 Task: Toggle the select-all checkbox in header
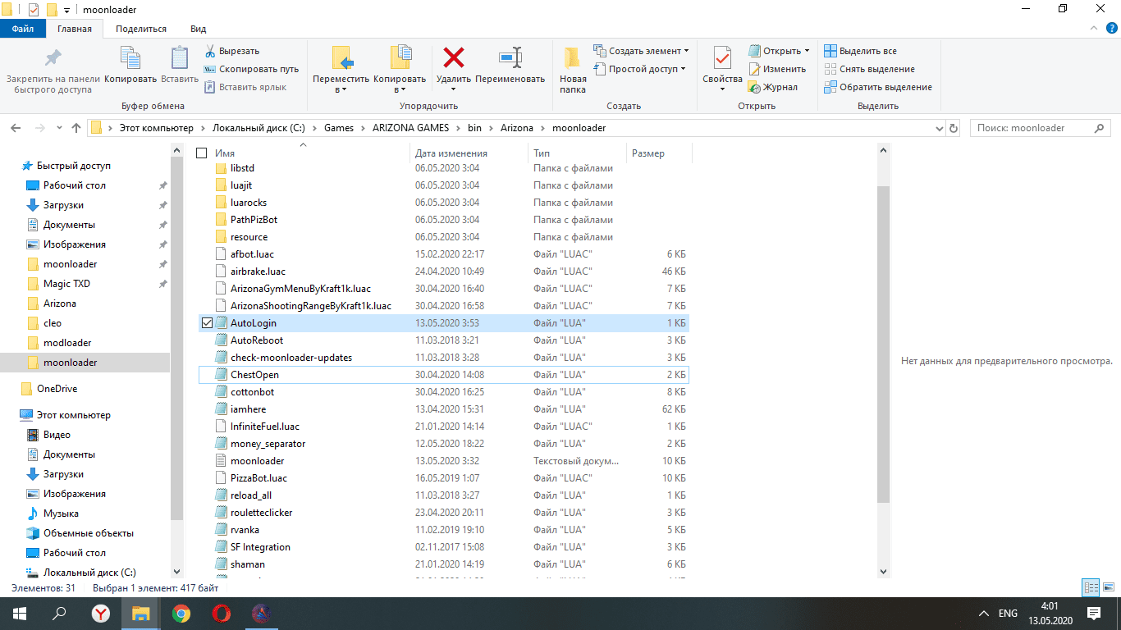(202, 153)
